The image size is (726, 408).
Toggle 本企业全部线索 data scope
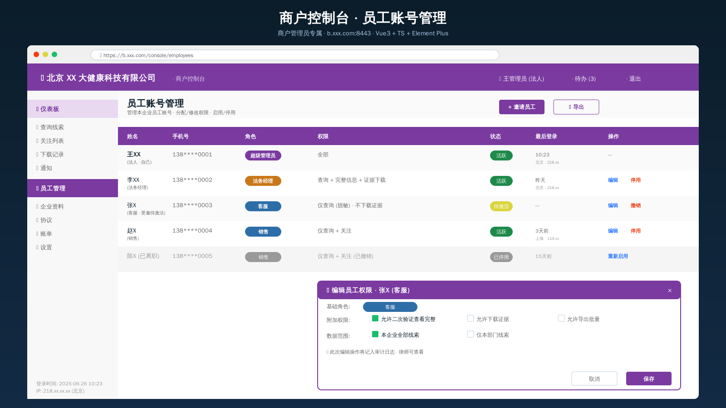(x=375, y=334)
